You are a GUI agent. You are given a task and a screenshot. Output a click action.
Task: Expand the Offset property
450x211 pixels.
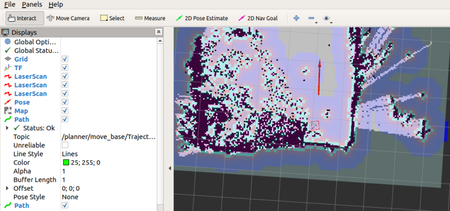coord(7,188)
